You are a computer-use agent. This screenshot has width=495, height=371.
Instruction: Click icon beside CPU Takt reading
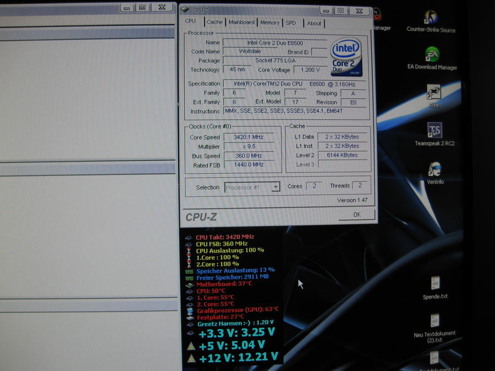point(189,237)
